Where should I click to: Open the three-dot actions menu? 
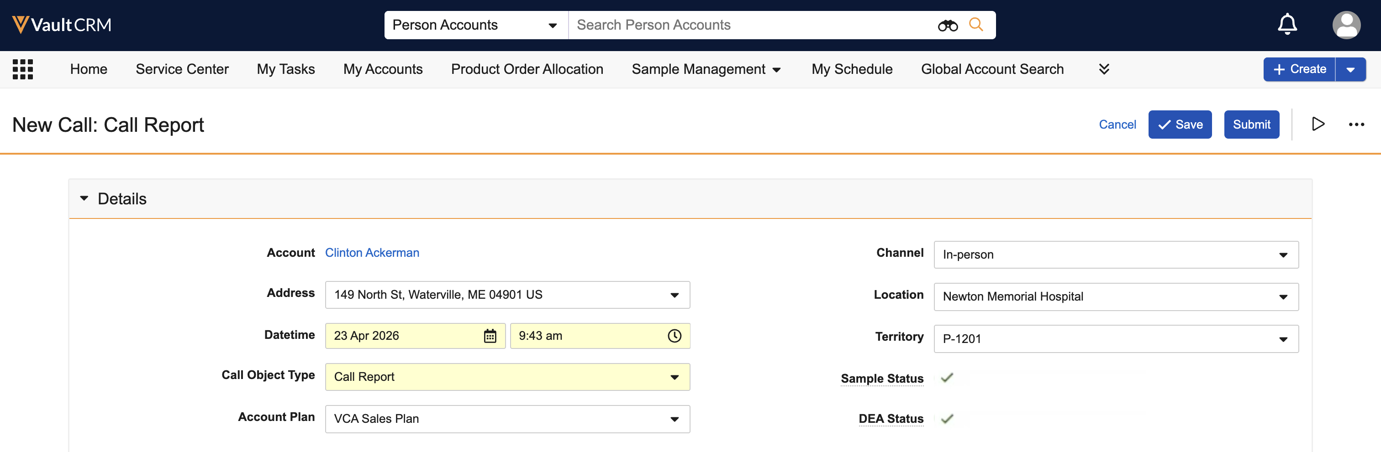[1356, 124]
